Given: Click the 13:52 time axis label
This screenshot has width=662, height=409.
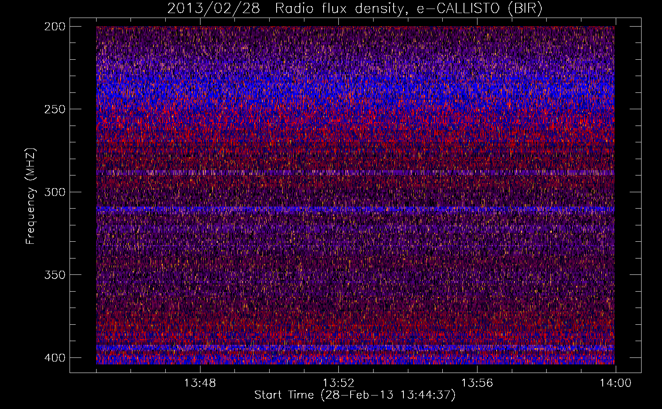Looking at the screenshot, I should (x=338, y=383).
